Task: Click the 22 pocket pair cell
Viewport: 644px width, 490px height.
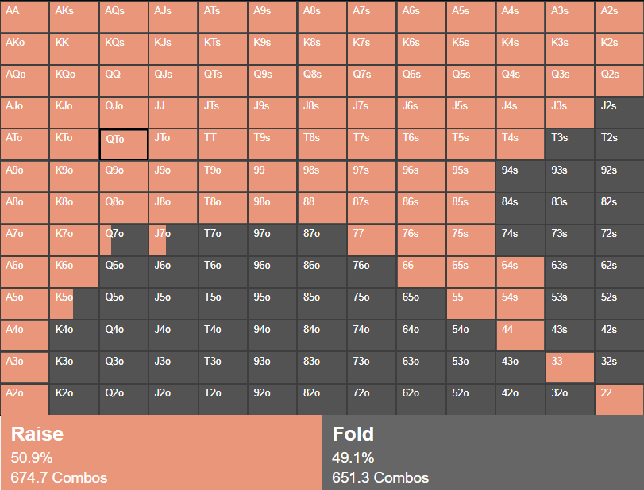Action: pos(619,399)
